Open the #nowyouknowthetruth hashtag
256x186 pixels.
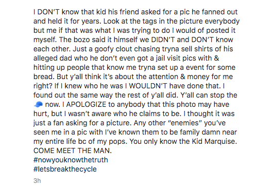71,160
